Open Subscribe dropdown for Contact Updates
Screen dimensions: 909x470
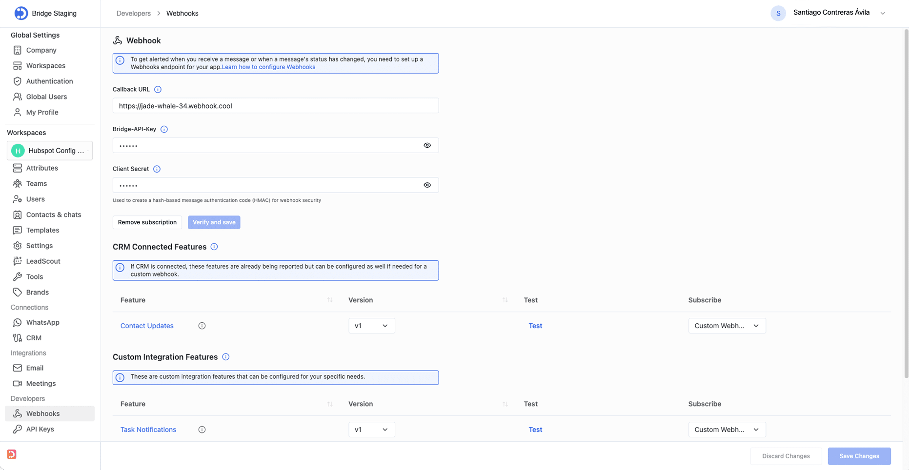(x=727, y=326)
